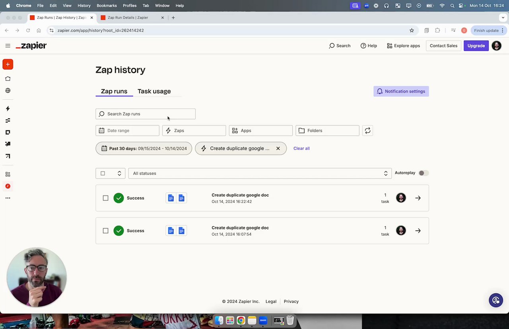509x329 pixels.
Task: Click the Past 30 days date chip
Action: coord(144,148)
